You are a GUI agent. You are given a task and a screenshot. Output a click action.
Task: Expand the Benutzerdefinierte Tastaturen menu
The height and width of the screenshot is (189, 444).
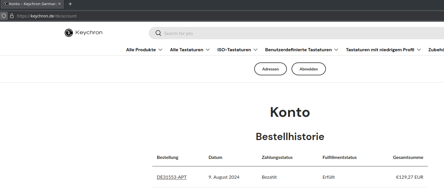coord(302,50)
